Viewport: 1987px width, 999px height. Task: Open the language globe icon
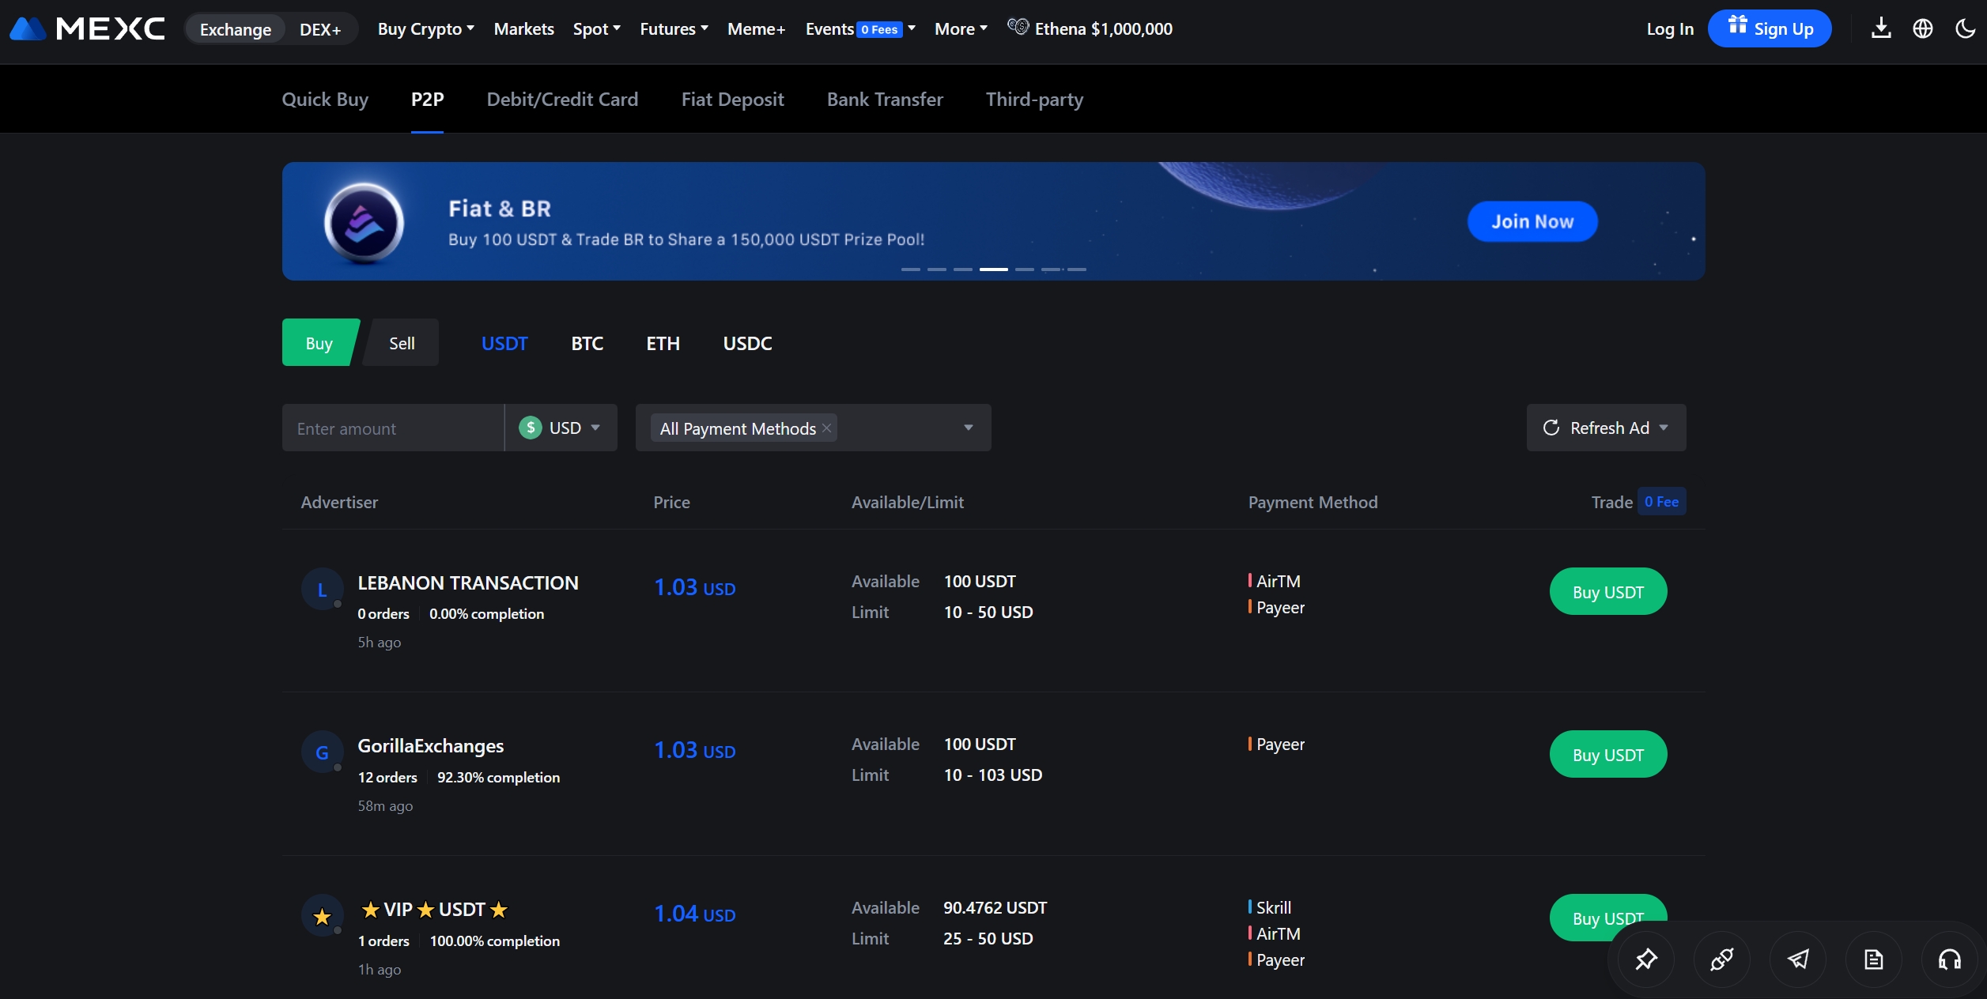[1923, 28]
